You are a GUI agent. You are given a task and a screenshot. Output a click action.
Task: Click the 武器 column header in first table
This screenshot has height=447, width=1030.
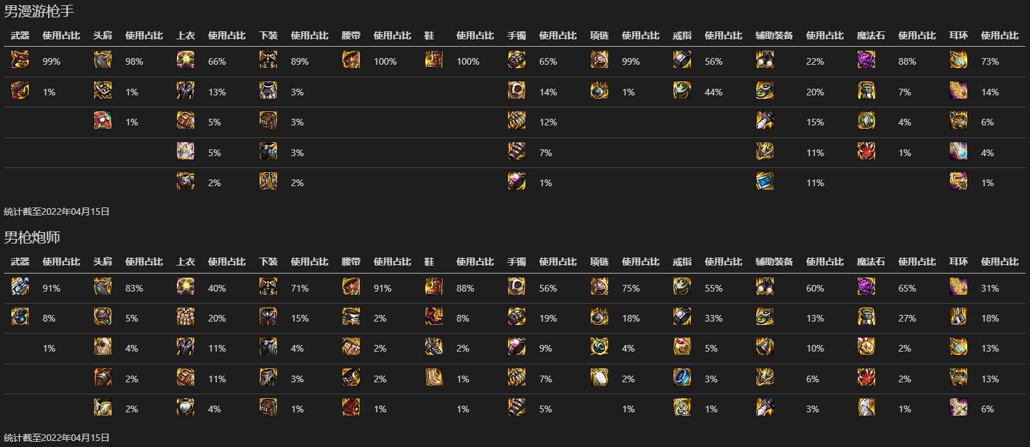[20, 35]
